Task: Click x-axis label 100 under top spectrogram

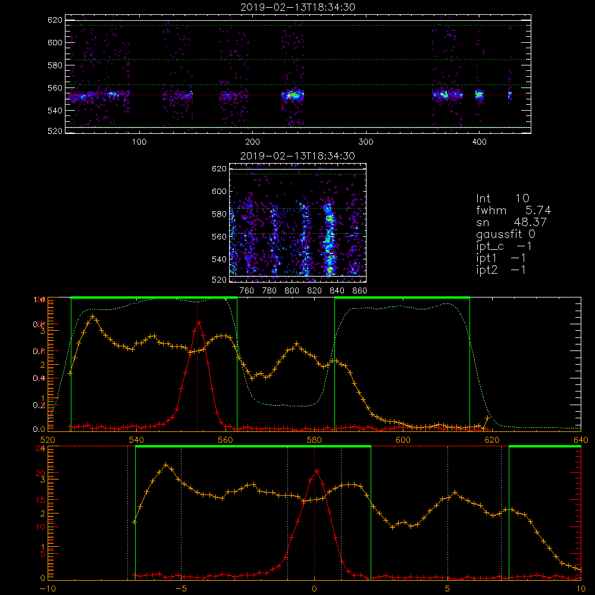Action: tap(139, 142)
